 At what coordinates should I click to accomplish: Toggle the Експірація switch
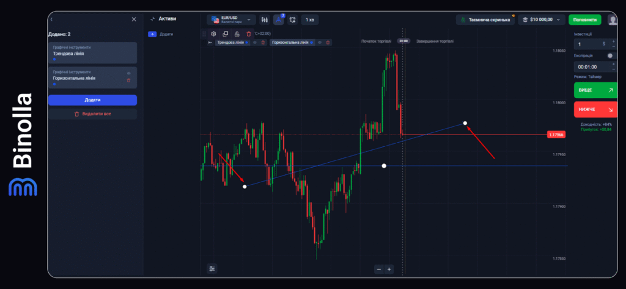[610, 55]
